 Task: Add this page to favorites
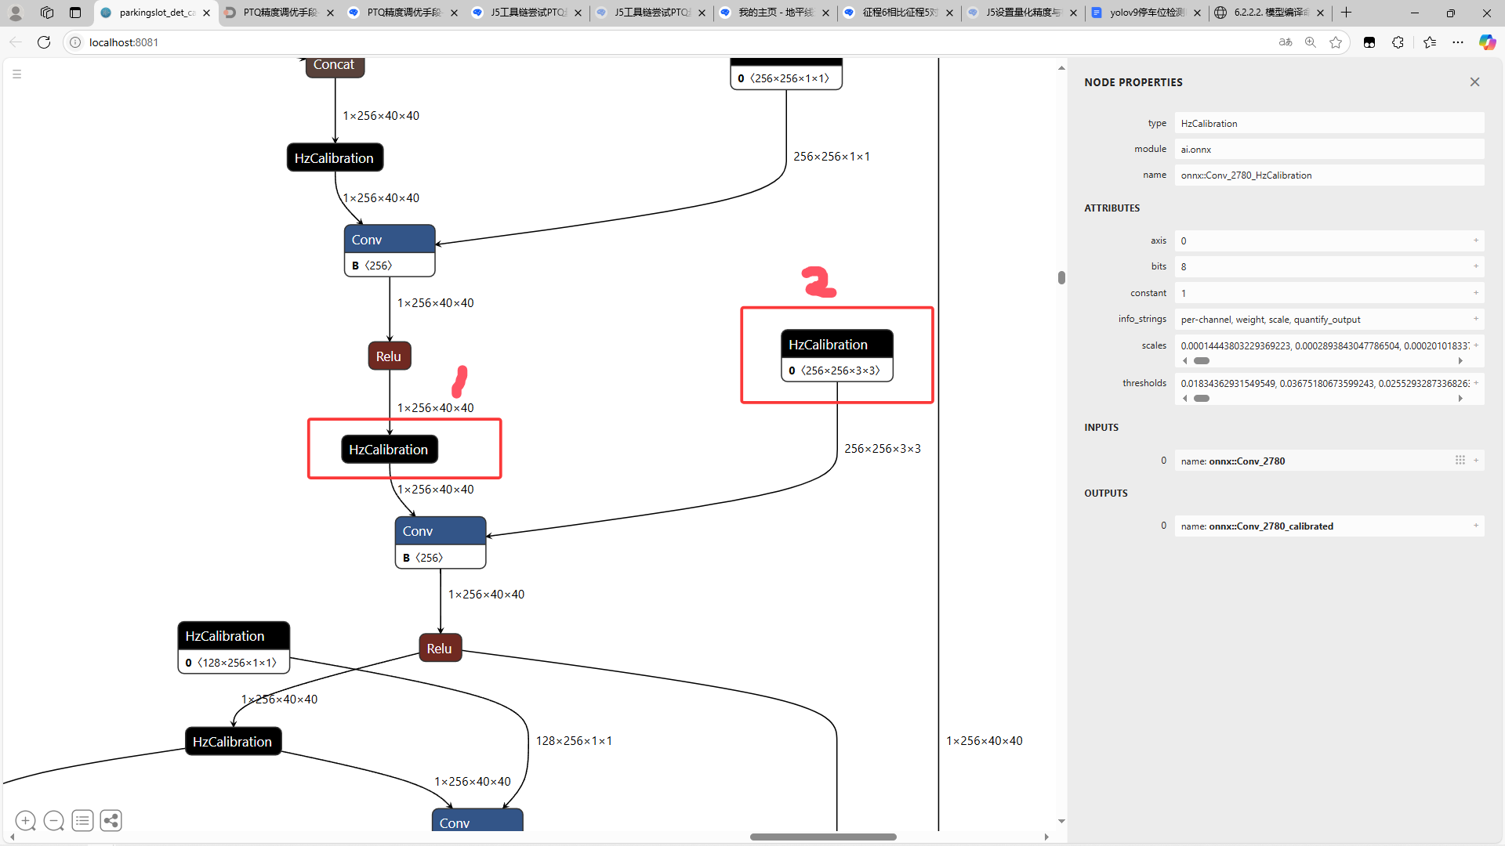point(1336,42)
